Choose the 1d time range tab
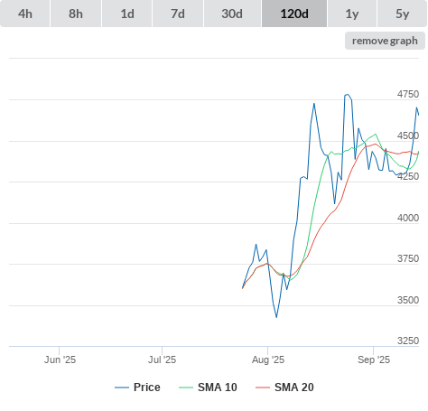This screenshot has width=428, height=411. pyautogui.click(x=127, y=14)
